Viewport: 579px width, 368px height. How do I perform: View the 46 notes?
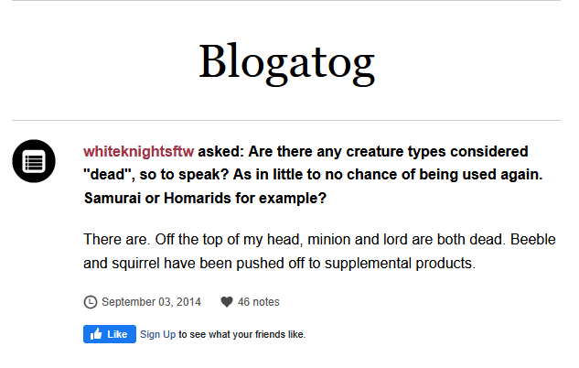click(x=259, y=302)
